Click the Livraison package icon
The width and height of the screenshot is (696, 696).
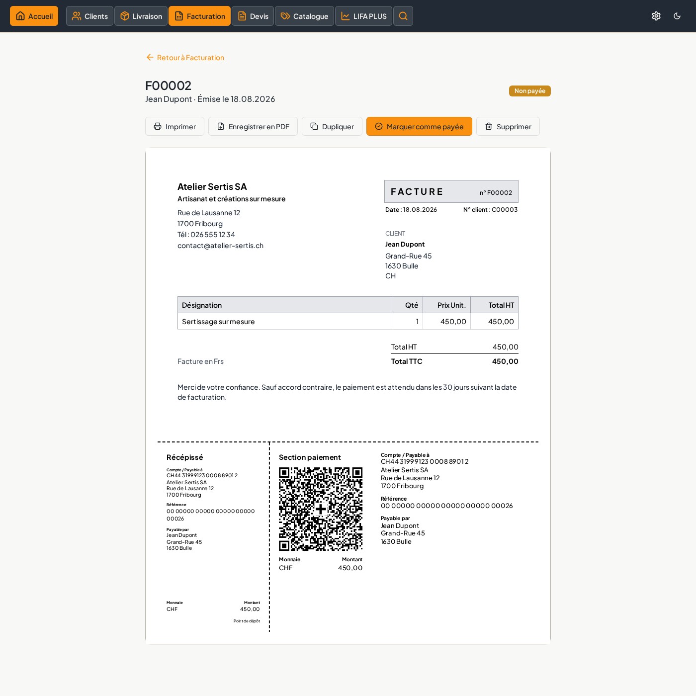click(x=125, y=16)
